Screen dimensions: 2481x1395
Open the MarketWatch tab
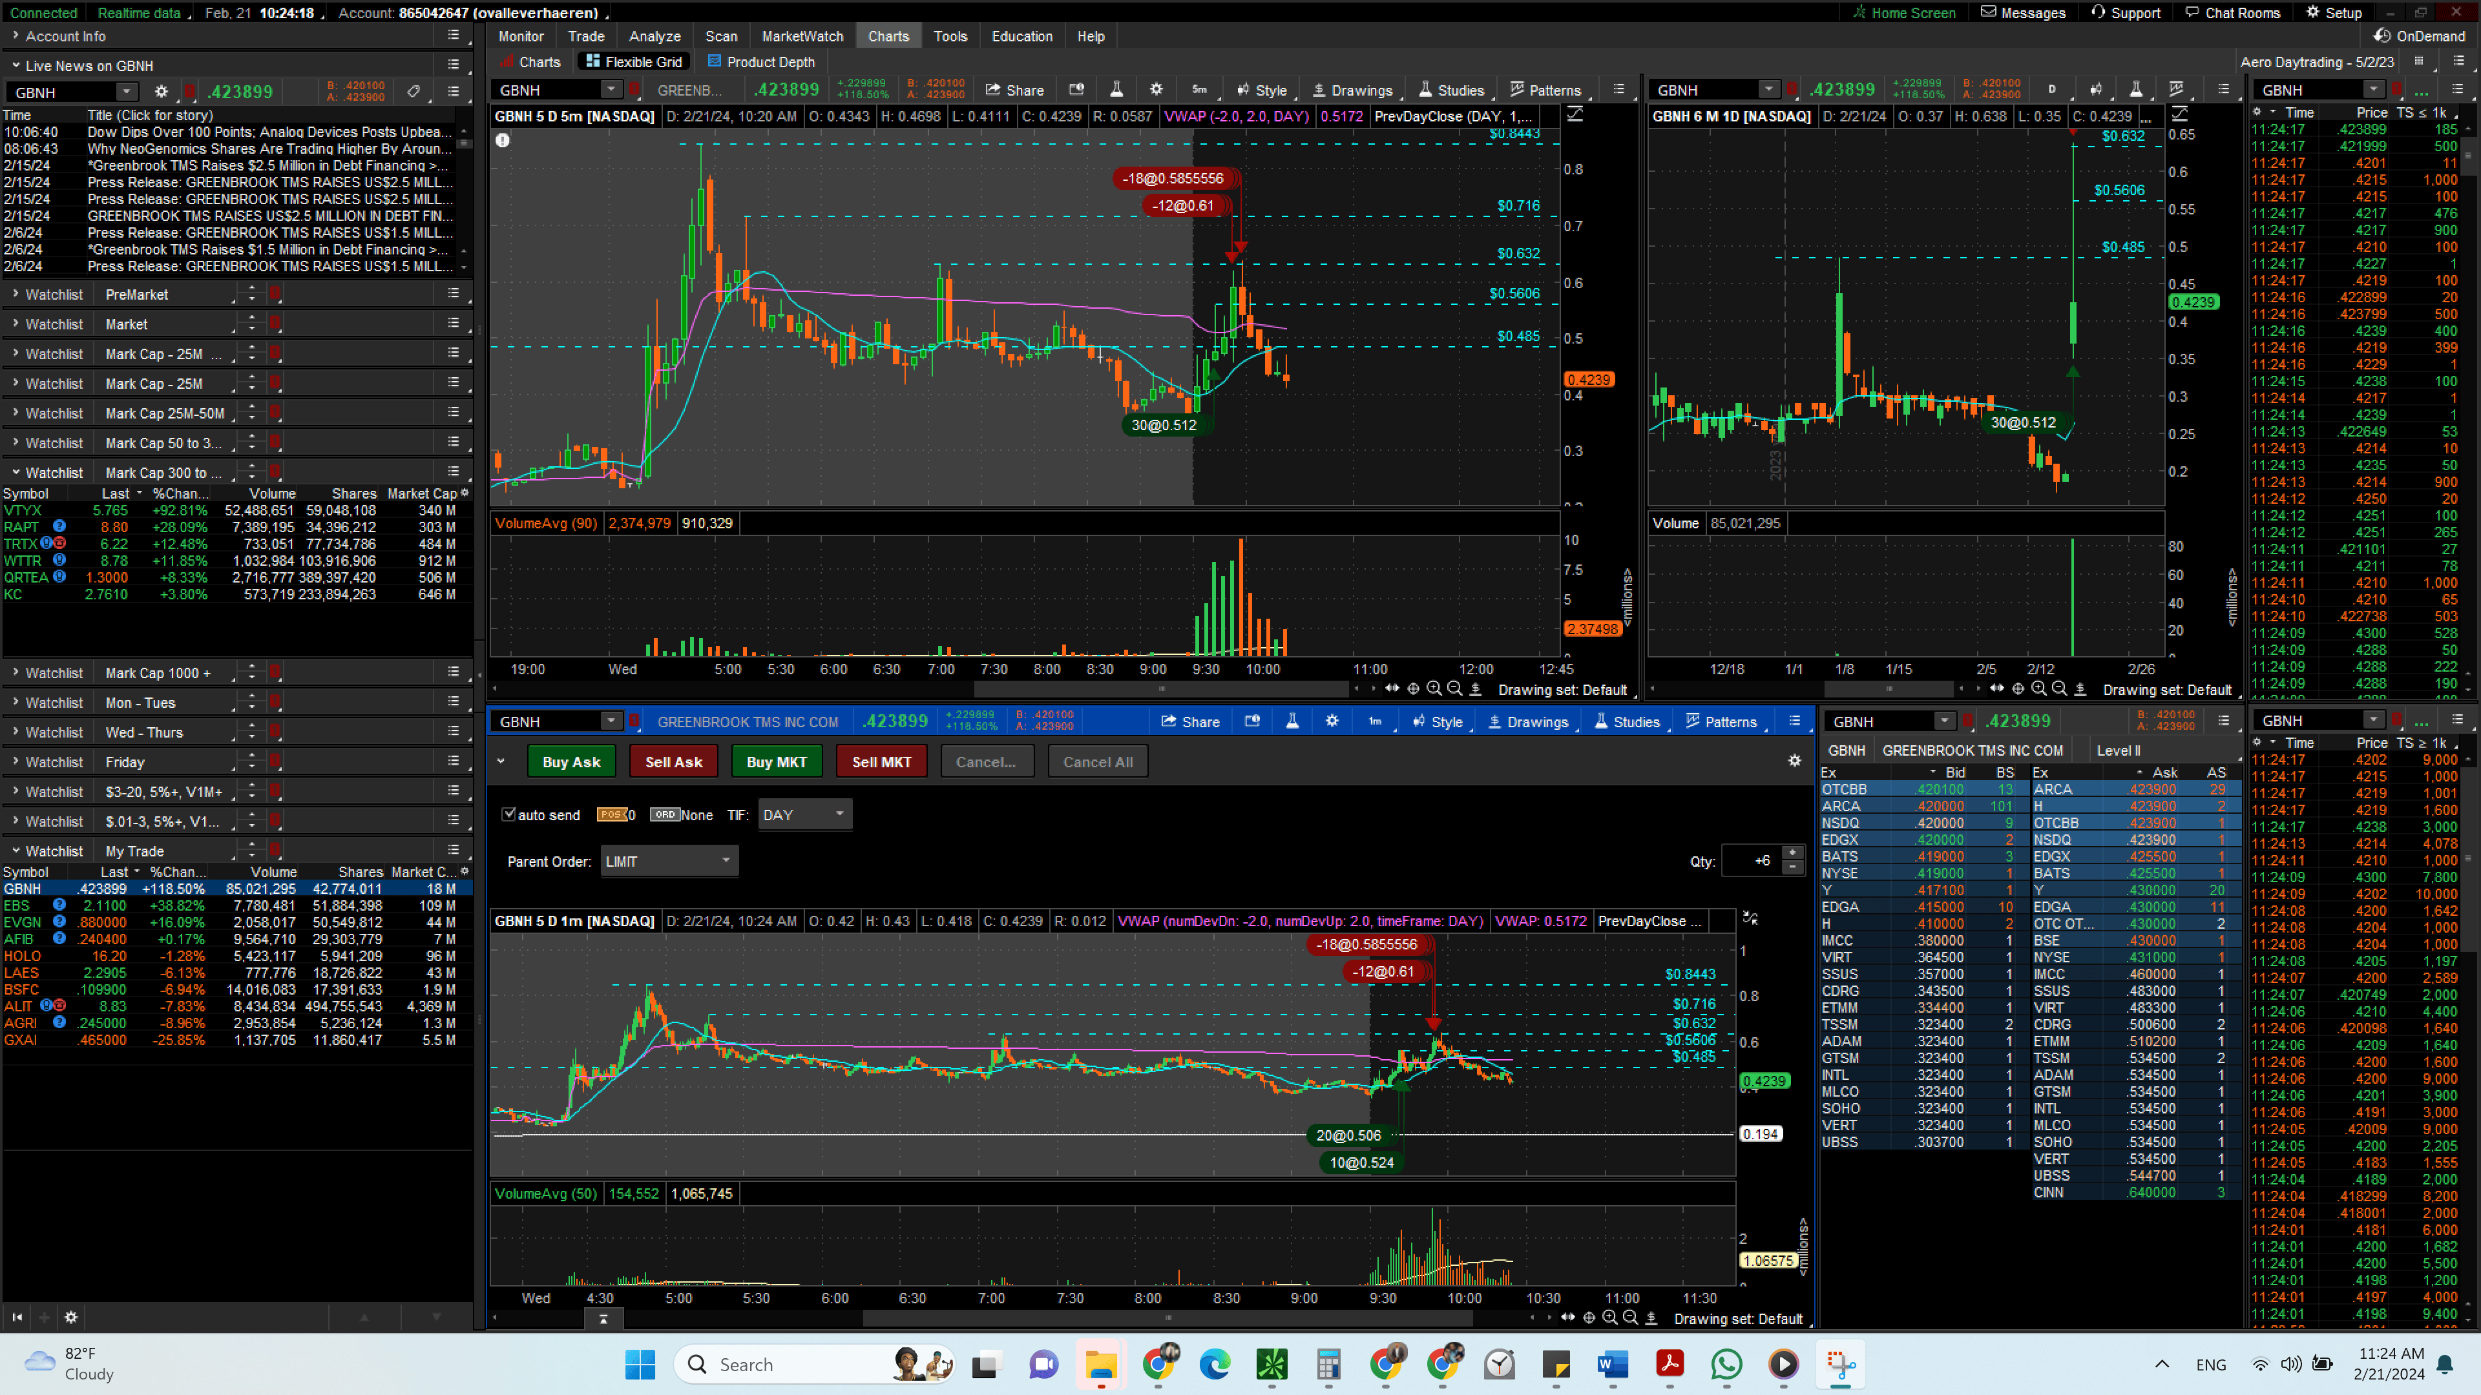click(801, 36)
